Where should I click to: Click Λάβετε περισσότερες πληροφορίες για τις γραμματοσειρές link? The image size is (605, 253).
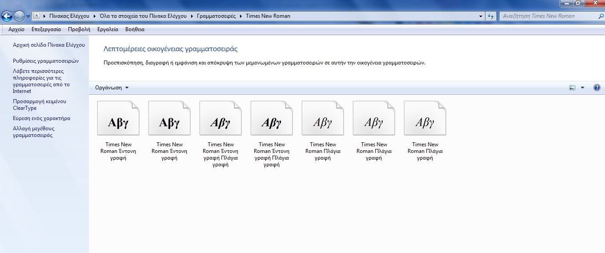coord(41,81)
